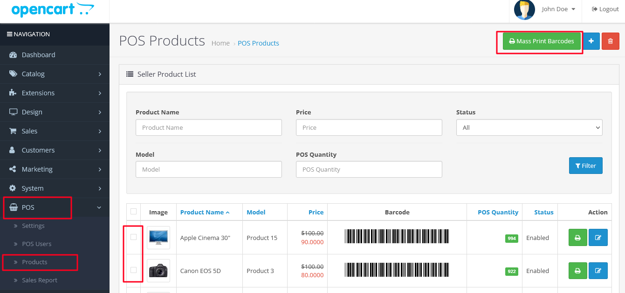The height and width of the screenshot is (293, 625).
Task: Click the Price filter input field
Action: [369, 127]
